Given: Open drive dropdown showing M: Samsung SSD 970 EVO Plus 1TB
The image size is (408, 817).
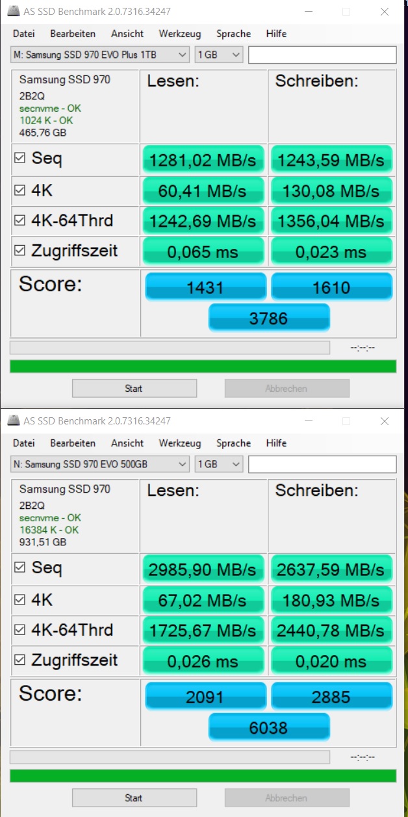Looking at the screenshot, I should point(99,55).
